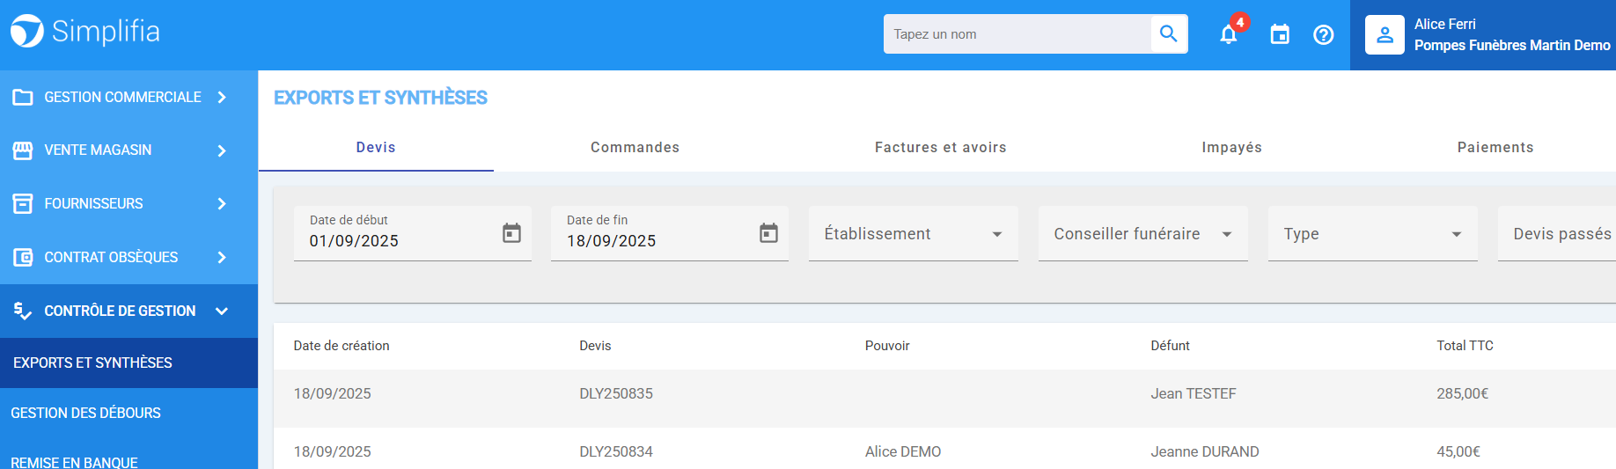
Task: Open the notifications bell
Action: pos(1229,35)
